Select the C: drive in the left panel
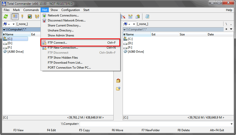 15,39
